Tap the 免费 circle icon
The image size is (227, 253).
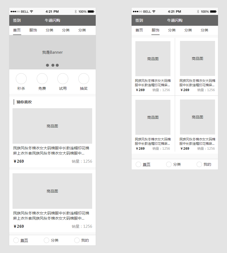pos(42,79)
